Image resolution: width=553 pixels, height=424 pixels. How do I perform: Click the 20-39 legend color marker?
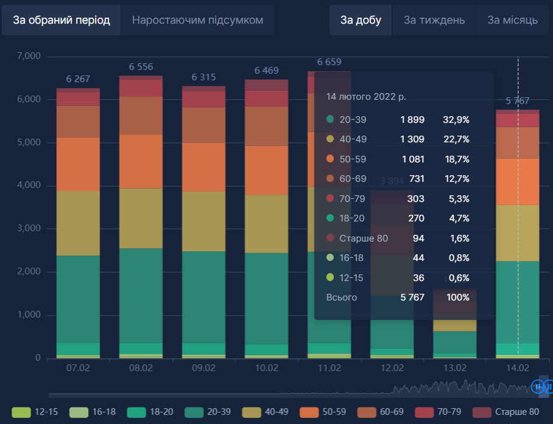pos(194,412)
